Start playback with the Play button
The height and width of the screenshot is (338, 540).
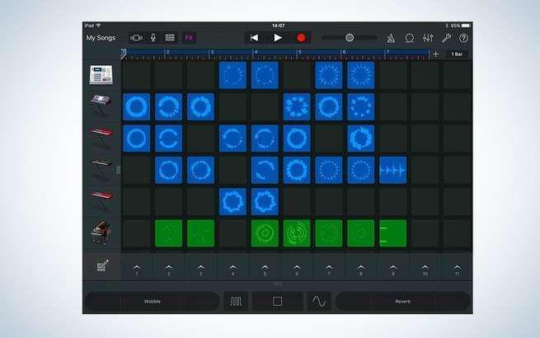pos(278,38)
